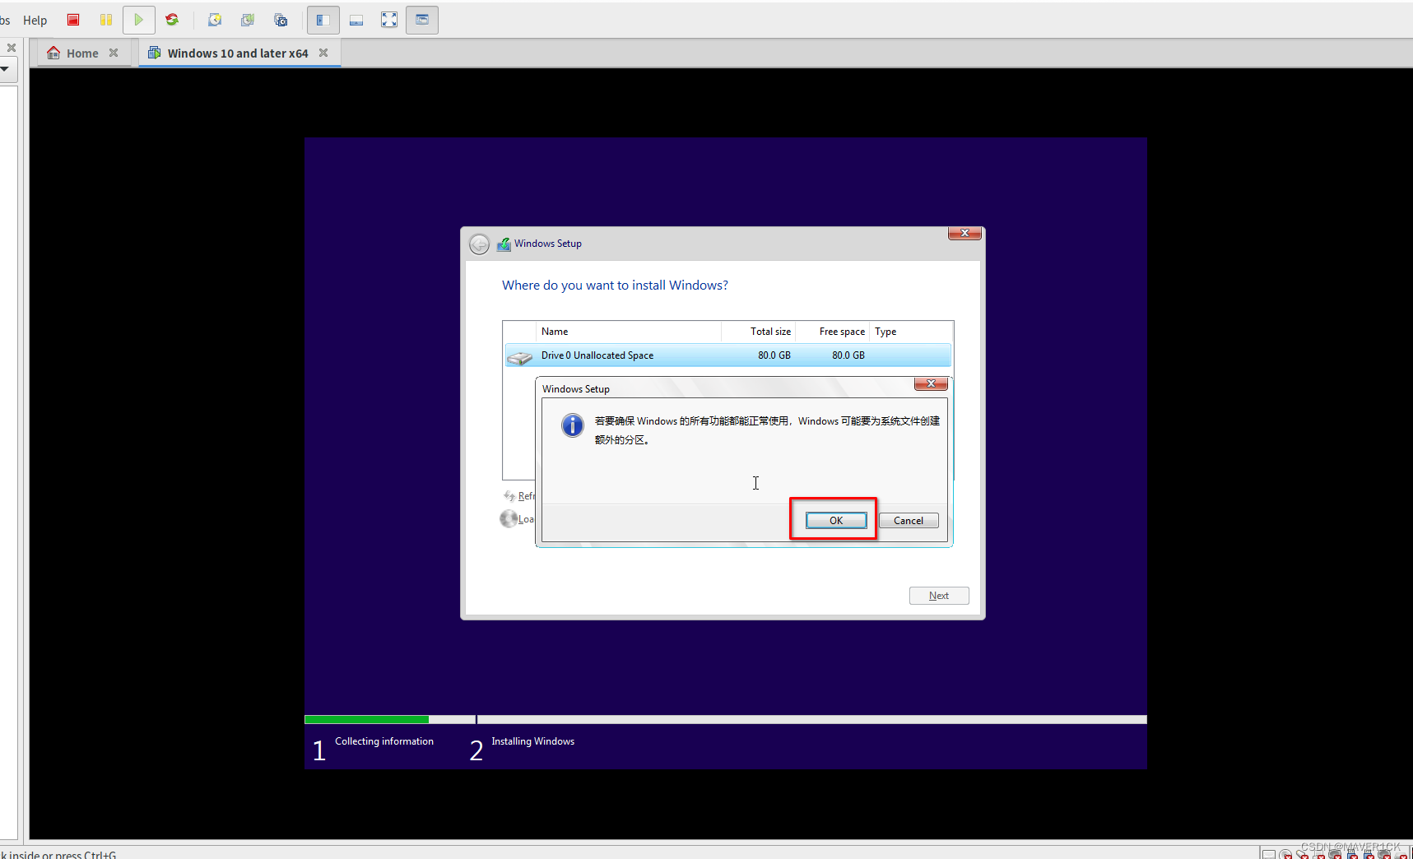Screen dimensions: 1413x859
Task: Create a new snapshot with the snapshot icon
Action: [x=215, y=20]
